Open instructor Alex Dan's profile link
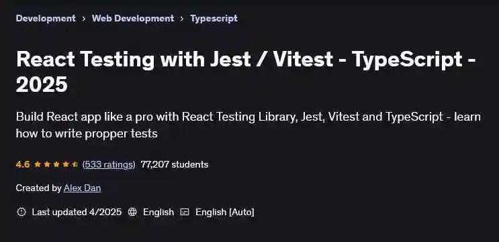Image resolution: width=499 pixels, height=242 pixels. tap(82, 188)
